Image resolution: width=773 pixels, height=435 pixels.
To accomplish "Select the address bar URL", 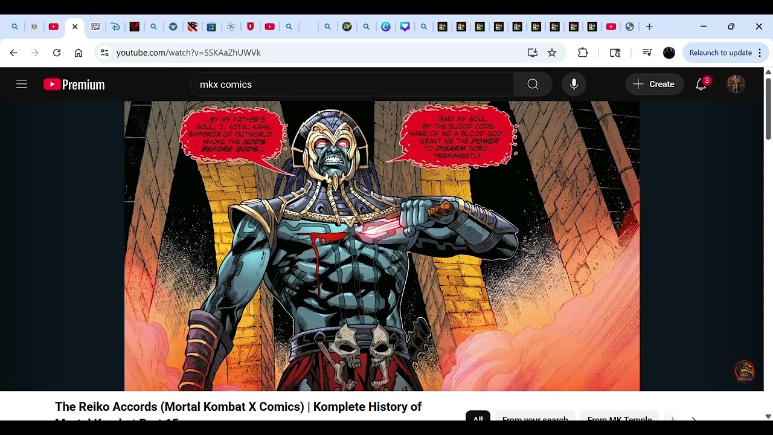I will [188, 53].
